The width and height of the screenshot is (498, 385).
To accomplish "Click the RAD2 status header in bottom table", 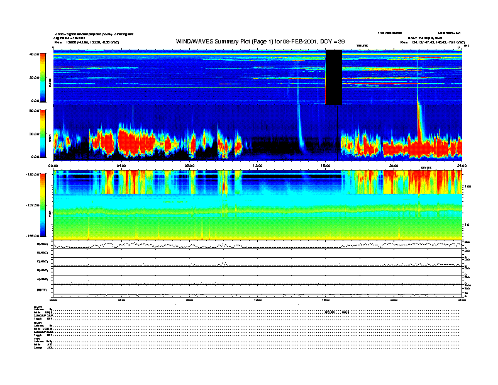I will click(38, 307).
